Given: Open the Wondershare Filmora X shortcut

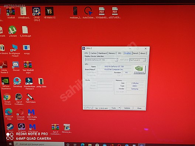Looking at the screenshot, I should point(29,83).
